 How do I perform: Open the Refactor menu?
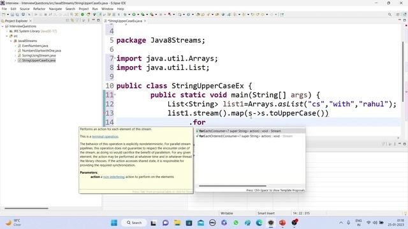click(x=40, y=9)
